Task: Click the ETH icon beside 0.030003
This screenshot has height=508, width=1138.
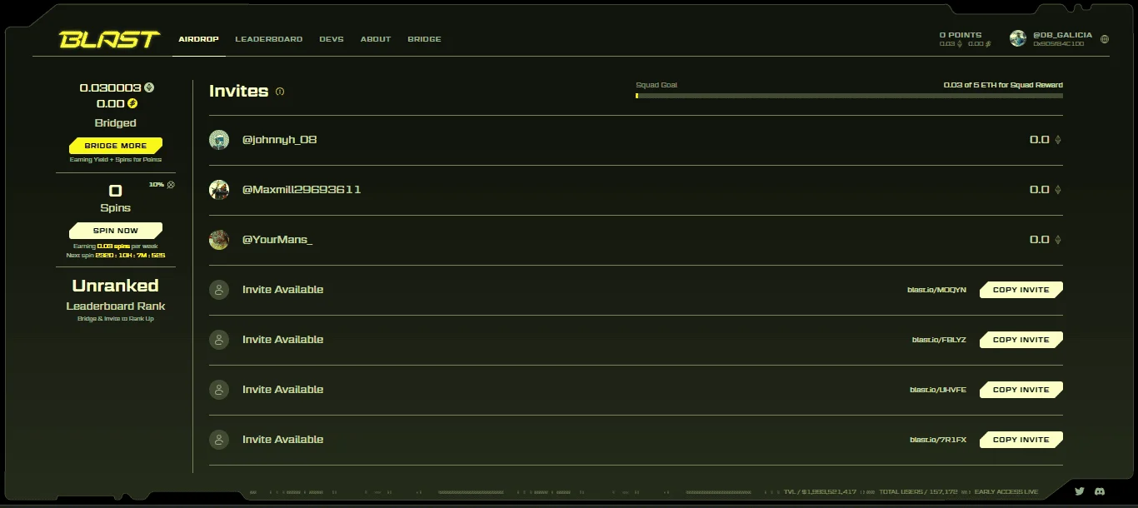Action: (149, 87)
